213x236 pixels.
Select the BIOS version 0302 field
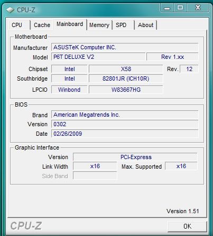tap(125, 124)
